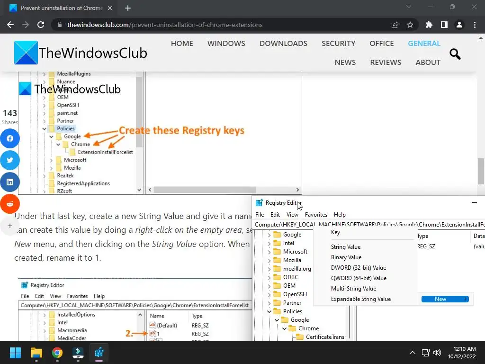Choose Expandable String Value option
Image resolution: width=485 pixels, height=364 pixels.
(360, 299)
